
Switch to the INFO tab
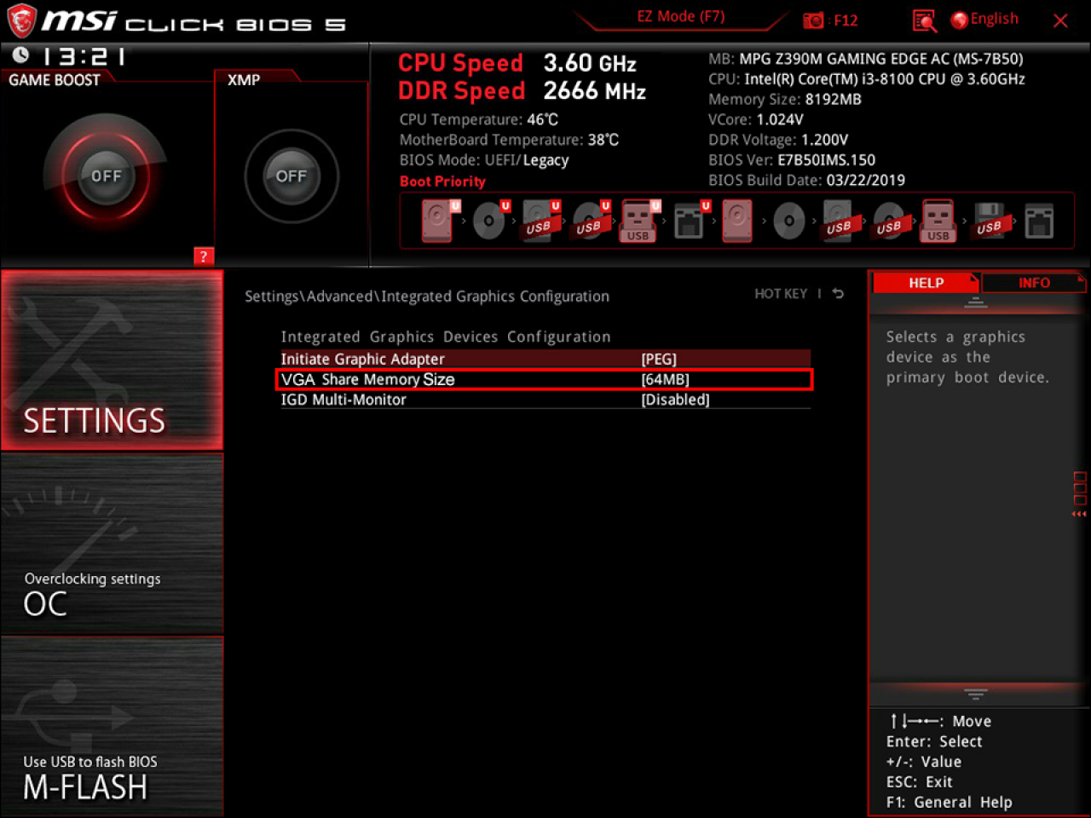coord(1034,282)
